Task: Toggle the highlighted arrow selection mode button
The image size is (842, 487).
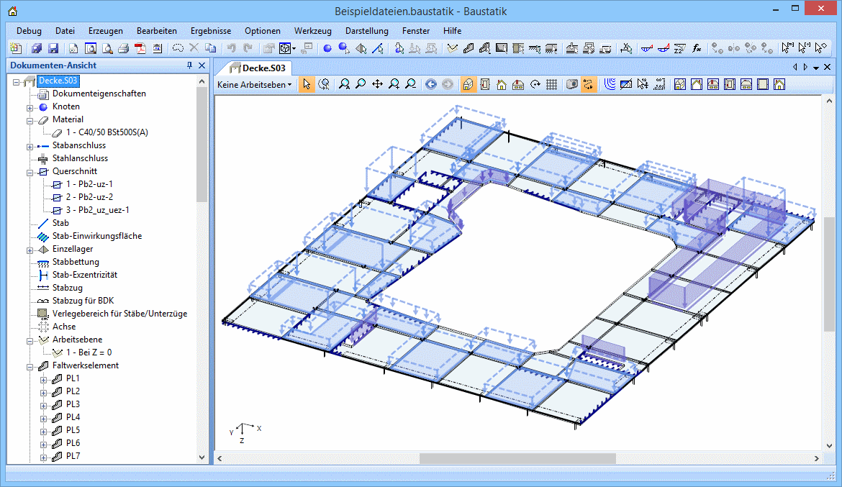Action: point(307,84)
